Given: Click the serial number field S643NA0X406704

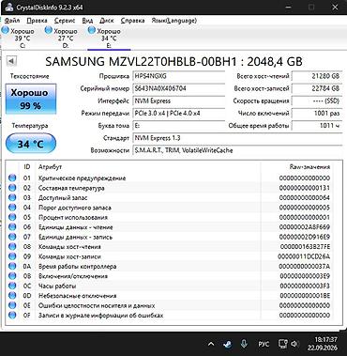Looking at the screenshot, I should pyautogui.click(x=179, y=88).
